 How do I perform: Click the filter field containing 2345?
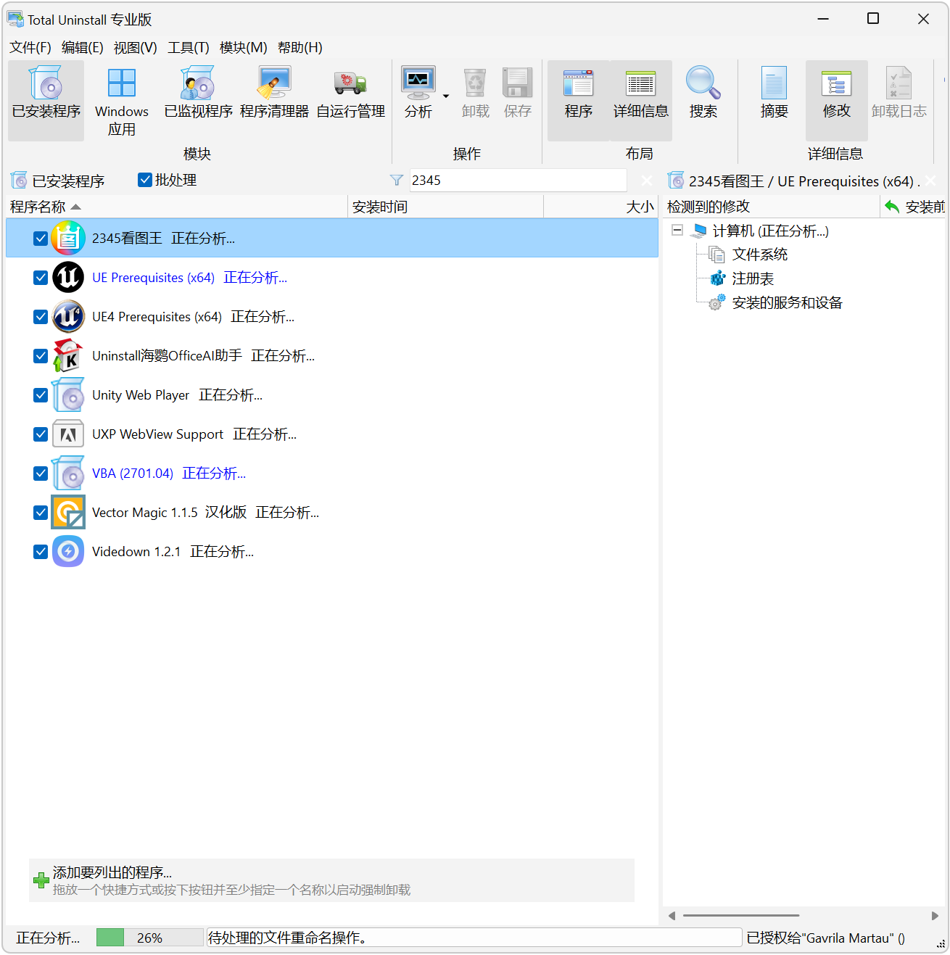(519, 180)
